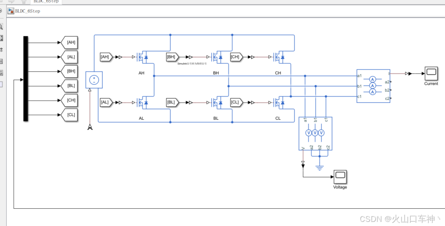
Task: Open the Voltage scope block
Action: [x=340, y=177]
